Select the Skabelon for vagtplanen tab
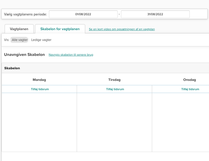The width and height of the screenshot is (209, 161). (x=60, y=29)
